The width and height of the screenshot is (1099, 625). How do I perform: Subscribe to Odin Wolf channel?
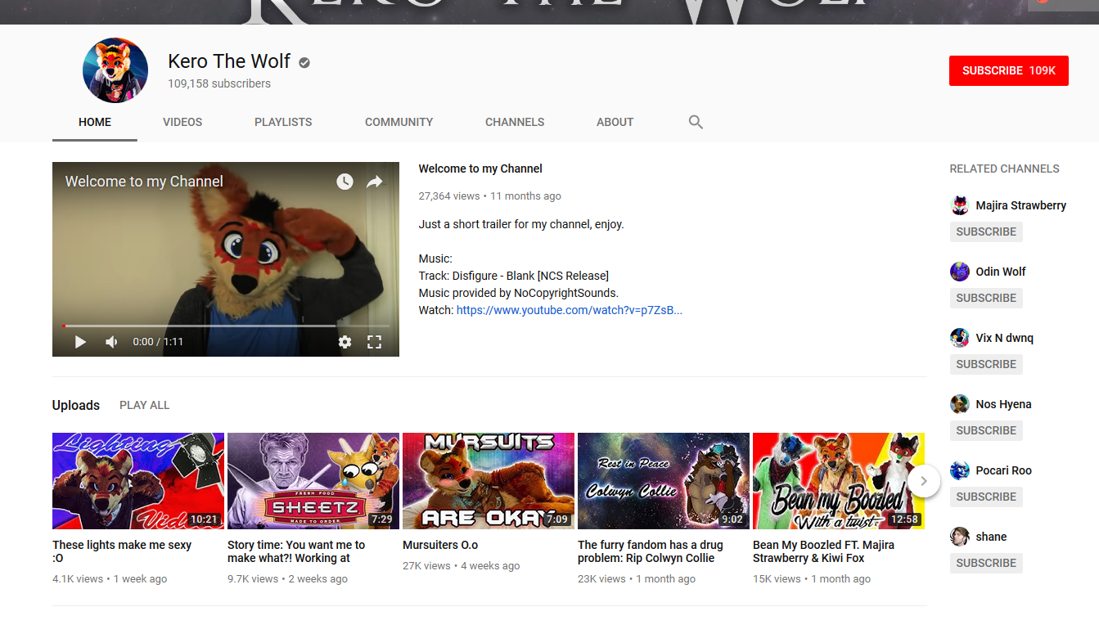986,298
